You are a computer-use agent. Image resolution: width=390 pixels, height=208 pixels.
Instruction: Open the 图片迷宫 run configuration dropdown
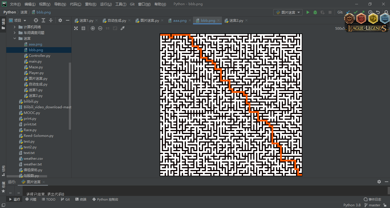point(288,12)
